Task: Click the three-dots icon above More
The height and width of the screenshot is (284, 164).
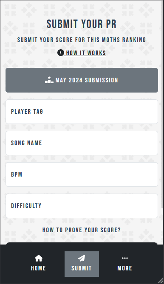Action: pos(125,258)
